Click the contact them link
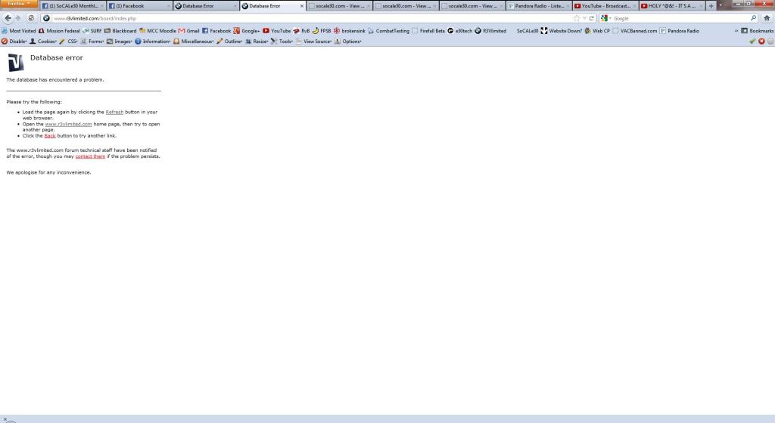The width and height of the screenshot is (775, 423). (90, 156)
